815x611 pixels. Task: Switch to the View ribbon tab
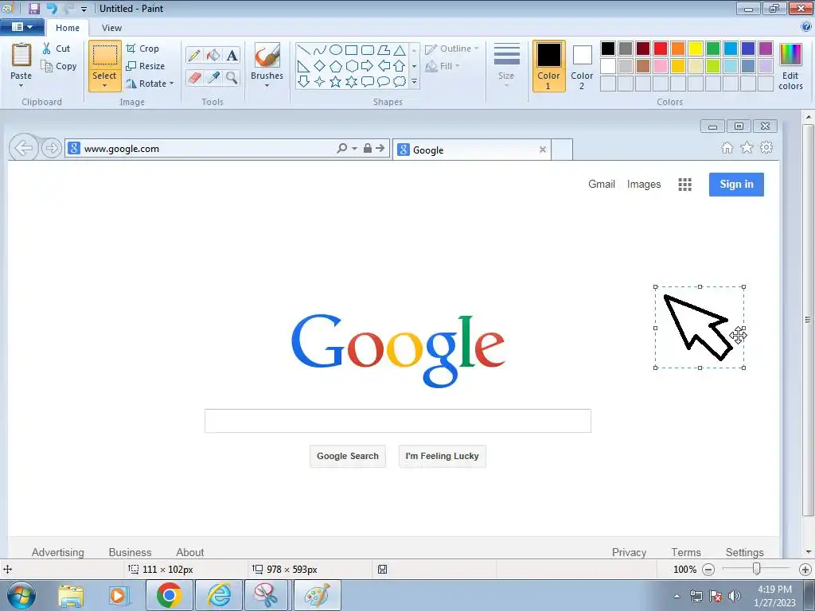pyautogui.click(x=111, y=28)
